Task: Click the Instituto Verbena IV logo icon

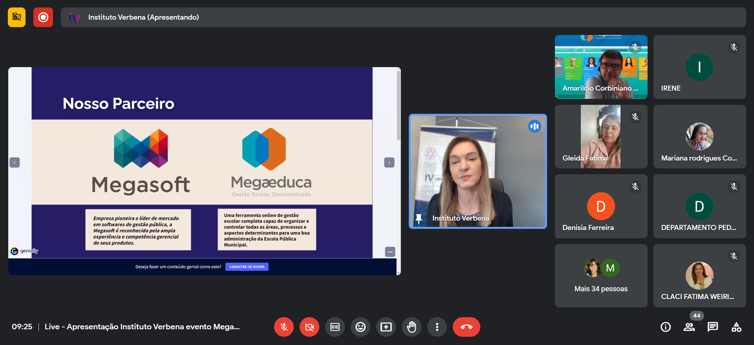Action: tap(75, 17)
